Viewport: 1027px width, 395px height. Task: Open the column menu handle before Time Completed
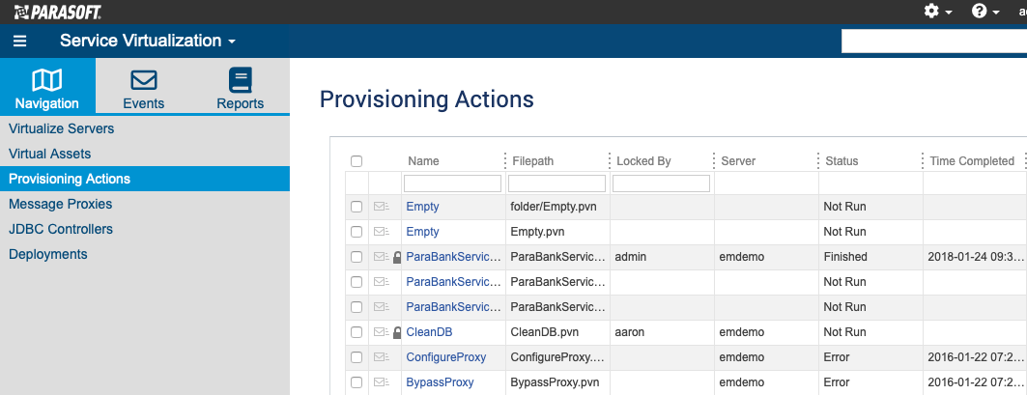[923, 161]
